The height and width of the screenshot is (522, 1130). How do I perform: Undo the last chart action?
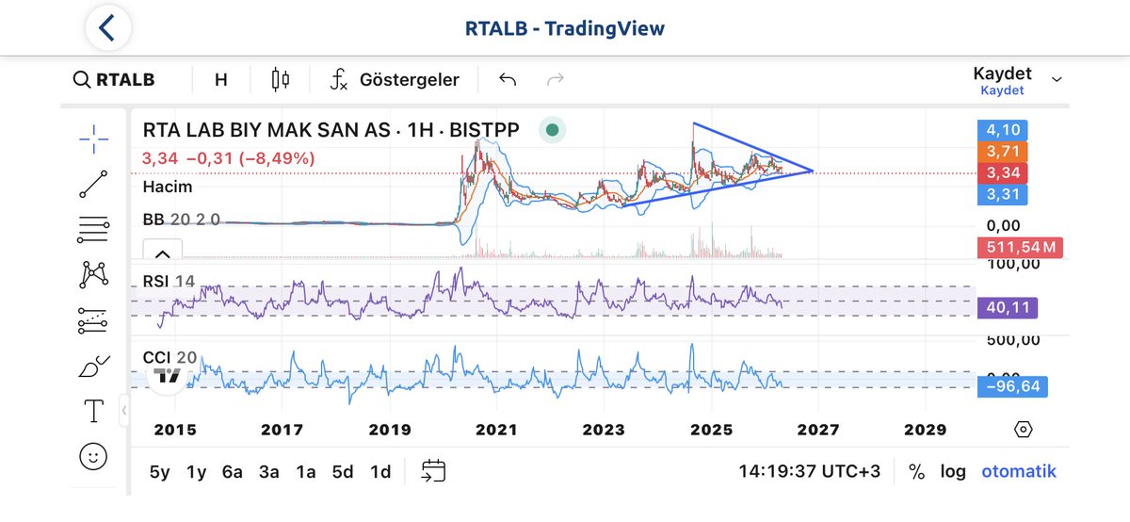[x=508, y=80]
